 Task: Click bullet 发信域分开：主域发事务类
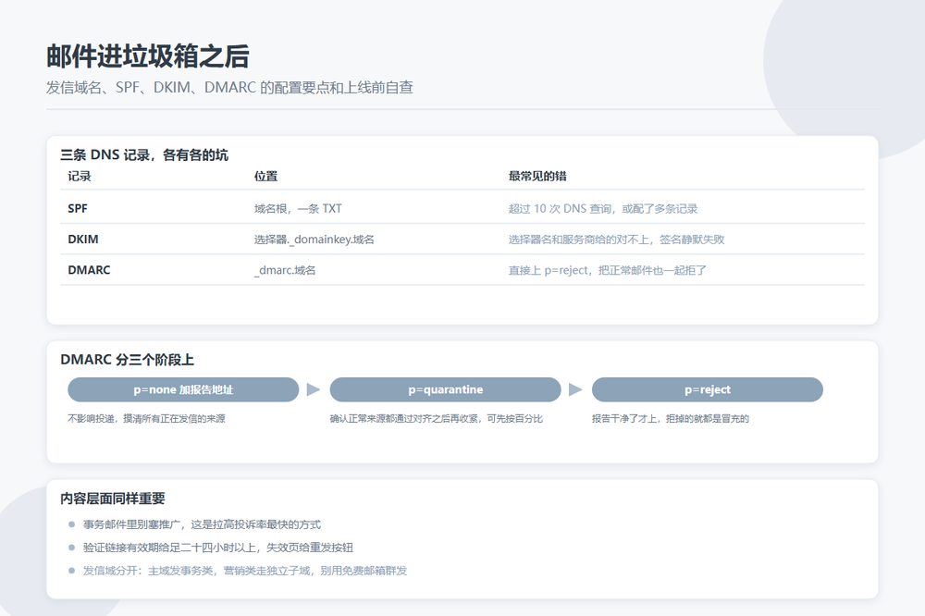[245, 571]
